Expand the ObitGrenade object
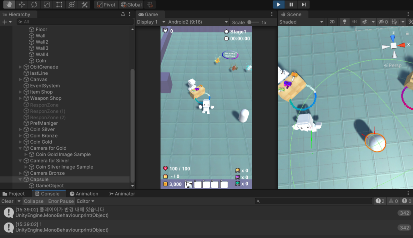Screen dimensions: 413x238 tap(20, 67)
